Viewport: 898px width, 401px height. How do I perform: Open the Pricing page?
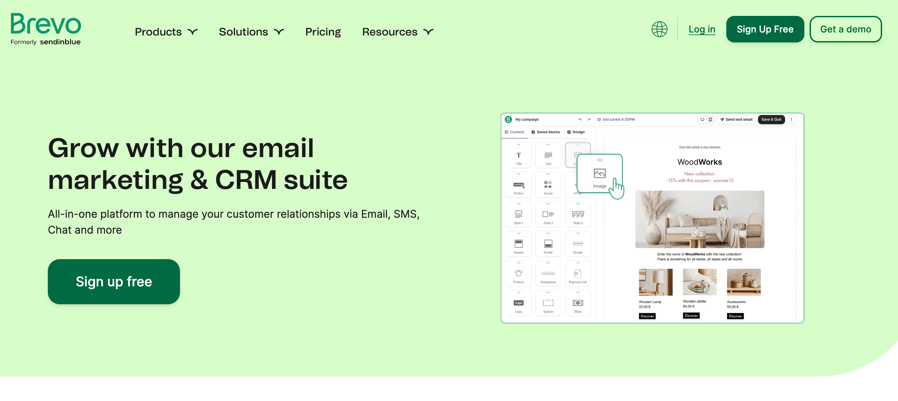[323, 31]
